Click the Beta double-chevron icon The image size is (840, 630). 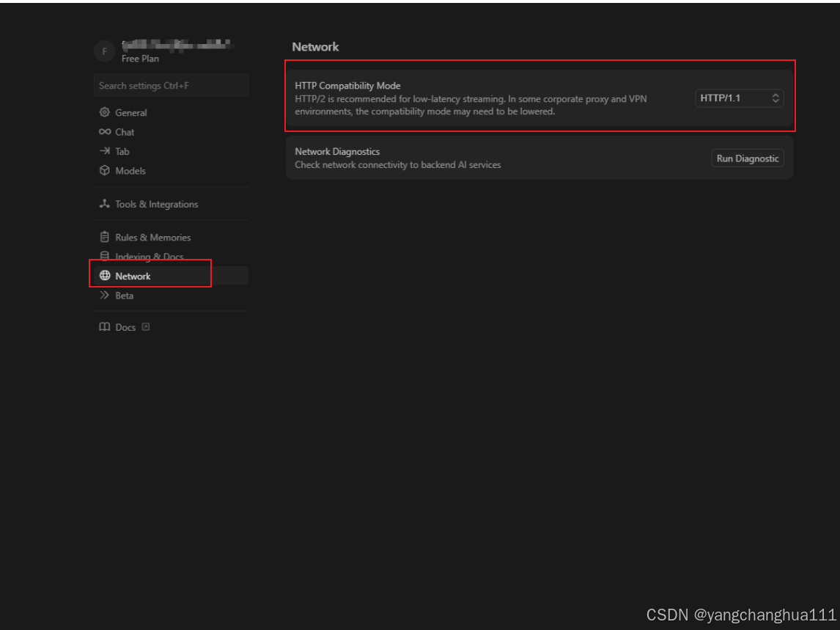[x=103, y=295]
